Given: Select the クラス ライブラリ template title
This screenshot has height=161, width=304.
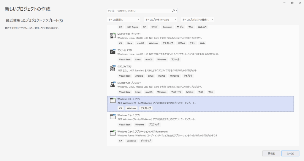Looking at the screenshot, I should 124,67.
